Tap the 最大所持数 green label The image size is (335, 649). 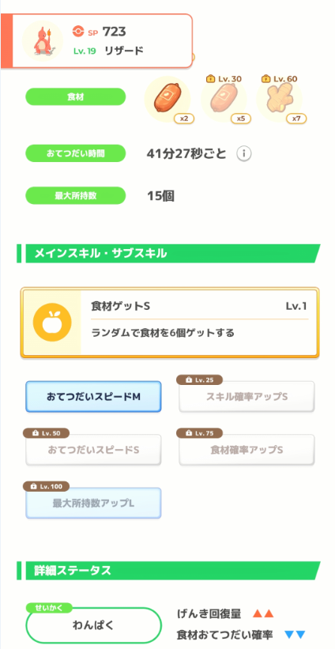(75, 195)
